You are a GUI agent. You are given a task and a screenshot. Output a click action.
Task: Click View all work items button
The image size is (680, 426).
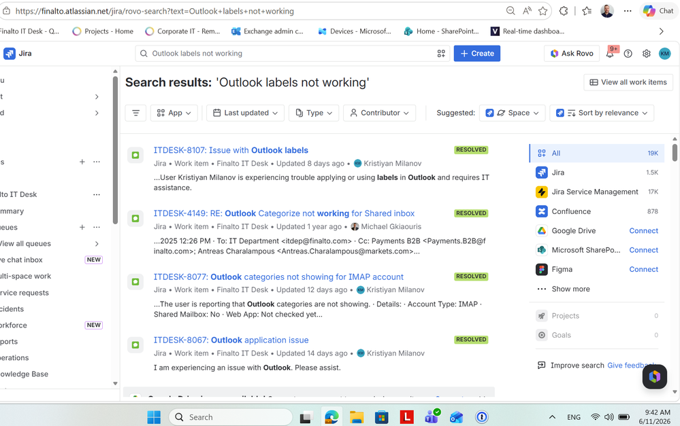pyautogui.click(x=628, y=82)
